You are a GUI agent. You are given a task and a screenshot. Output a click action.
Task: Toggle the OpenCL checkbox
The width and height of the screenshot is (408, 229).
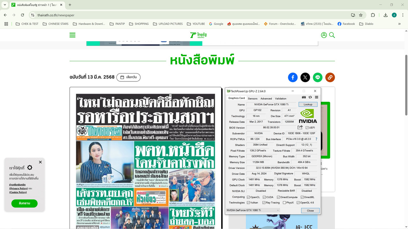[248, 197]
